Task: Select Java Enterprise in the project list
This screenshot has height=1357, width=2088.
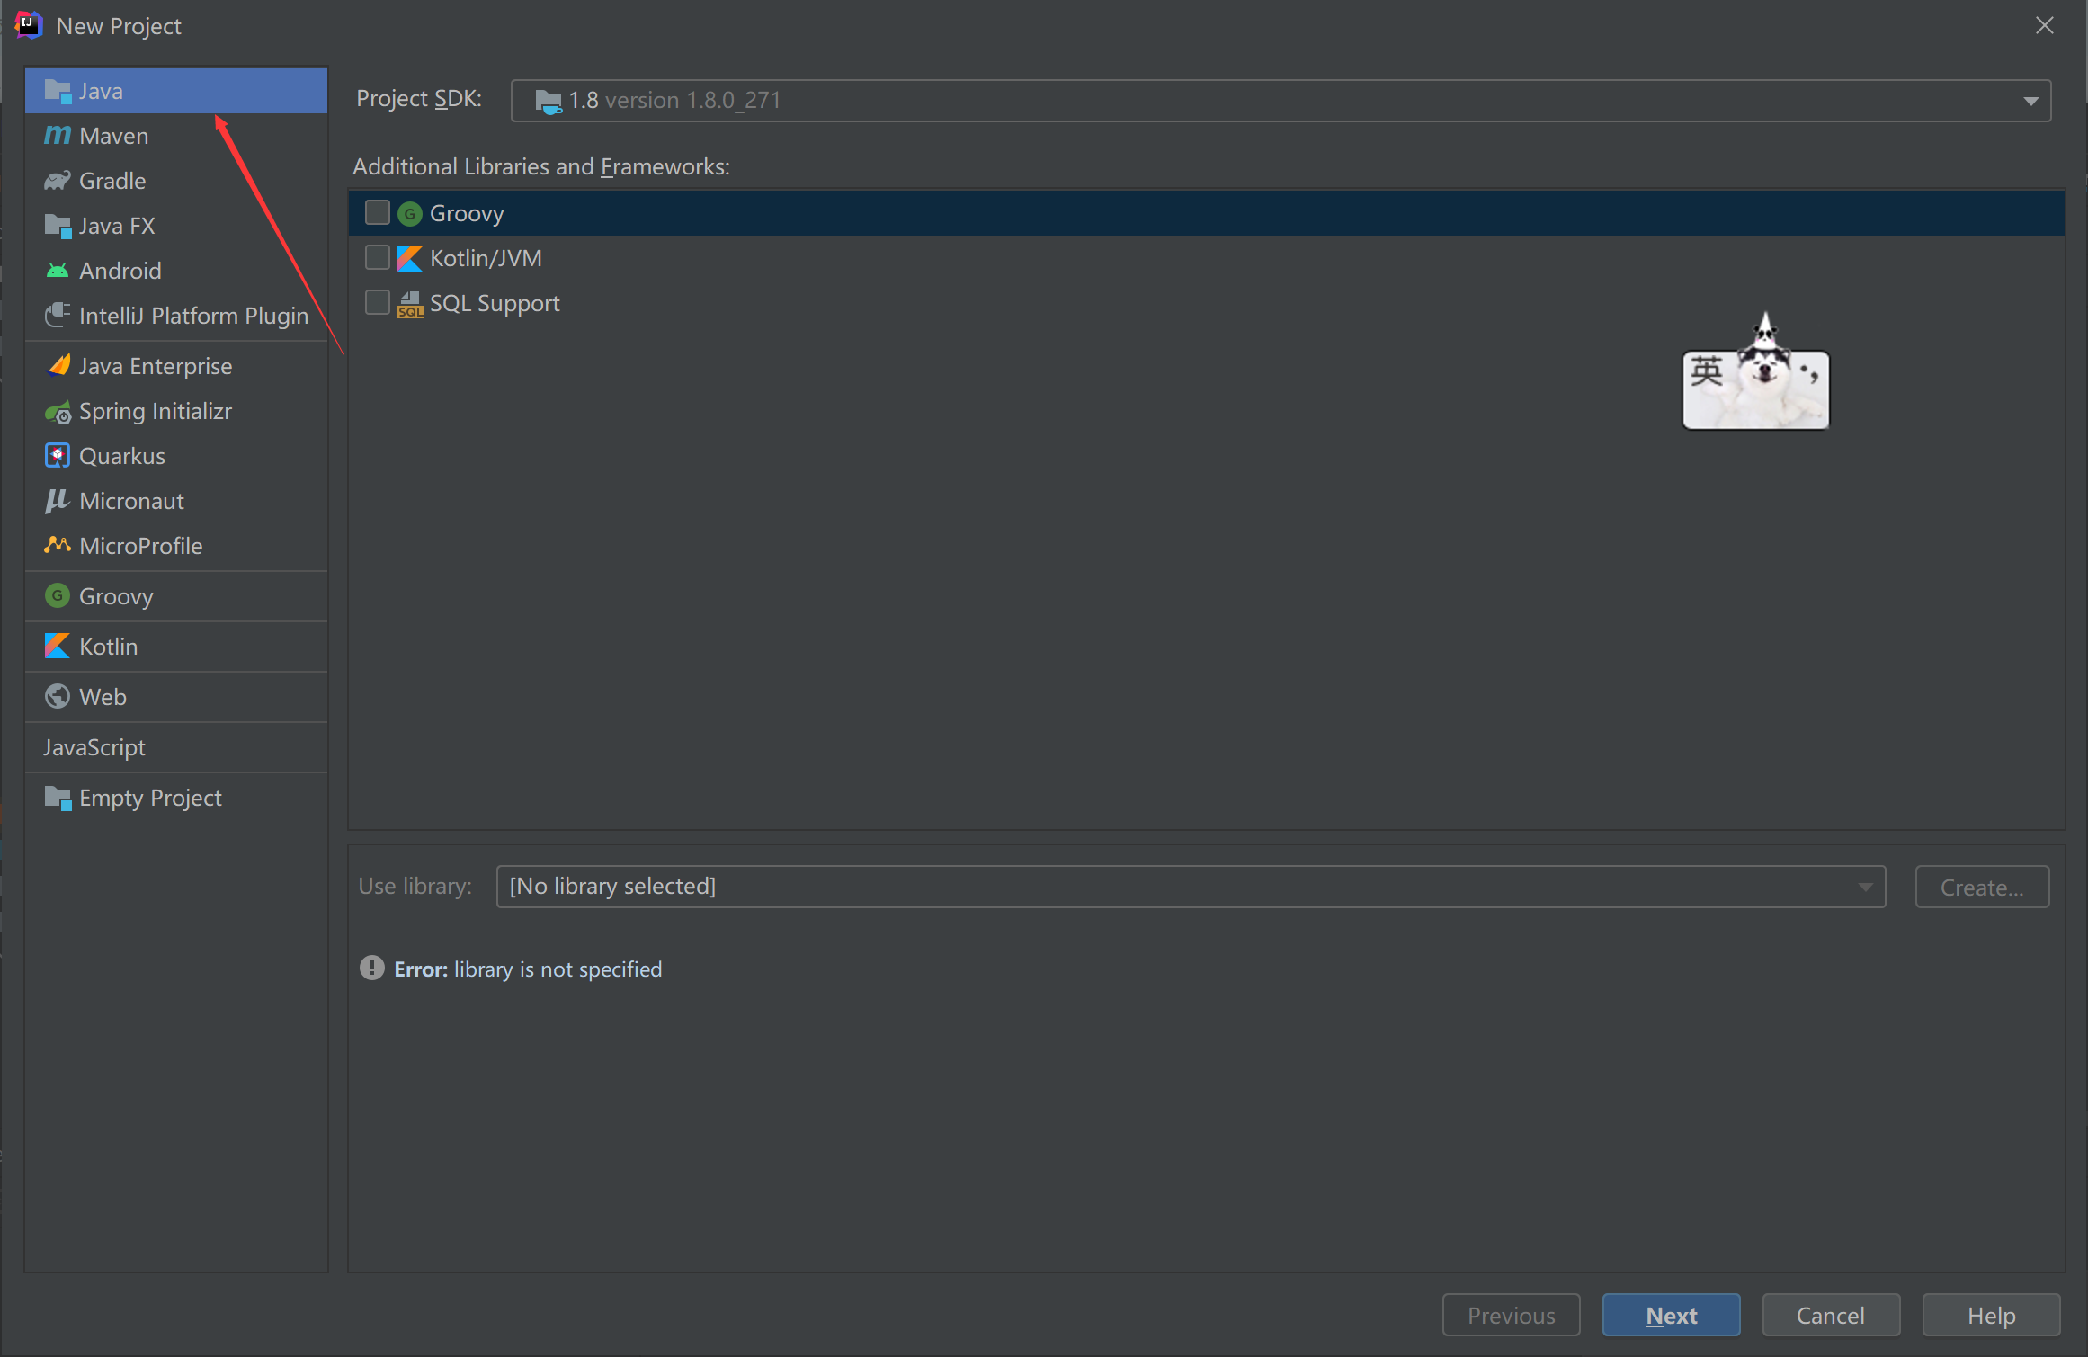Action: pos(155,366)
